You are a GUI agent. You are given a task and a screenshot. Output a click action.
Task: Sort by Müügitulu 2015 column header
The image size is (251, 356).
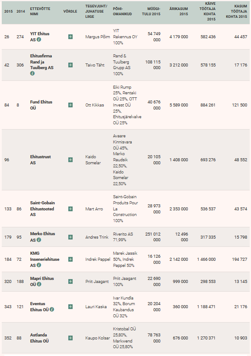151,11
